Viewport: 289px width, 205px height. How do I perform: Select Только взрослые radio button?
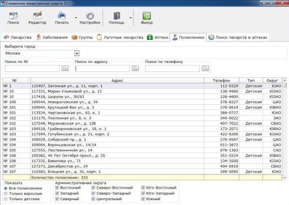pyautogui.click(x=6, y=193)
